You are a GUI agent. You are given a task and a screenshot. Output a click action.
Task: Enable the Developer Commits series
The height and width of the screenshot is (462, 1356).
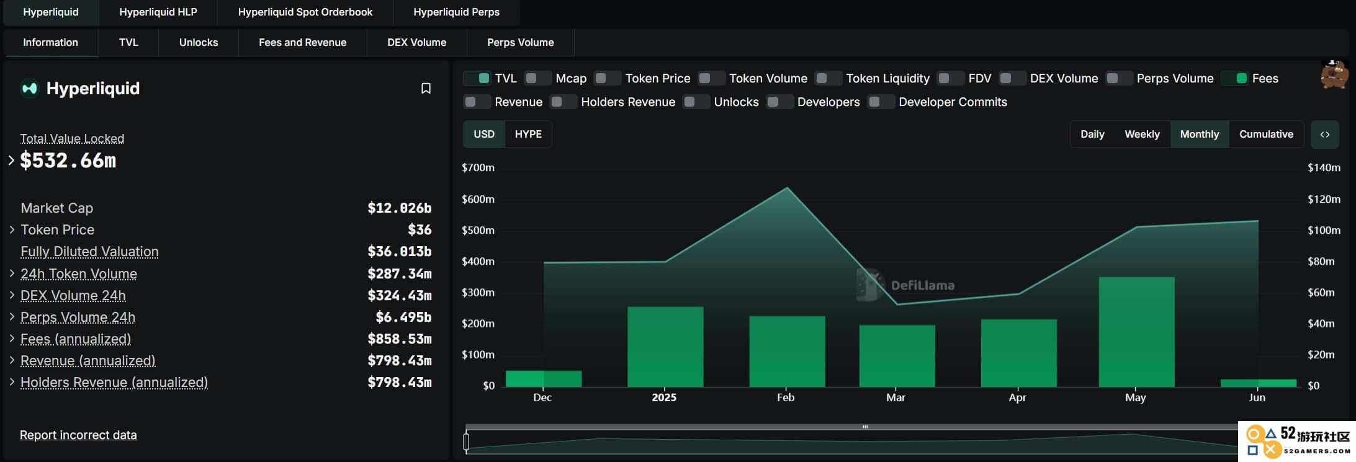(x=881, y=102)
